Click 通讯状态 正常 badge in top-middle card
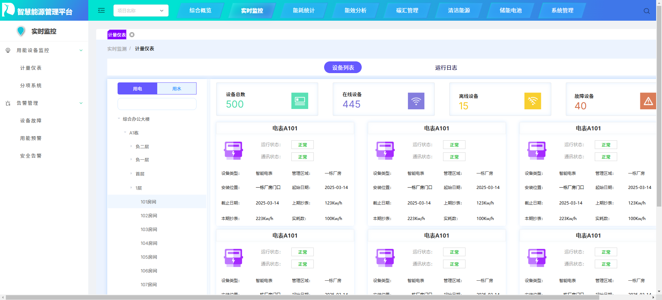The image size is (662, 300). coord(454,157)
